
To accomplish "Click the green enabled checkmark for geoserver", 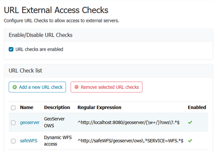I will (x=190, y=122).
